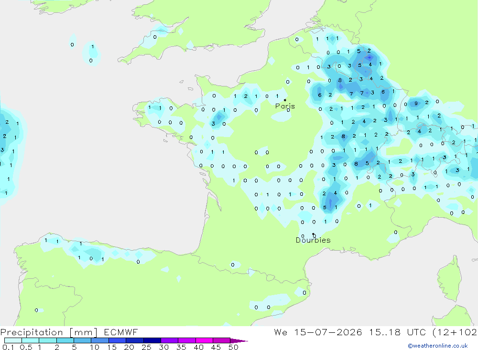Select the 10–15 mm legend swatch
478x350 pixels.
(x=100, y=340)
